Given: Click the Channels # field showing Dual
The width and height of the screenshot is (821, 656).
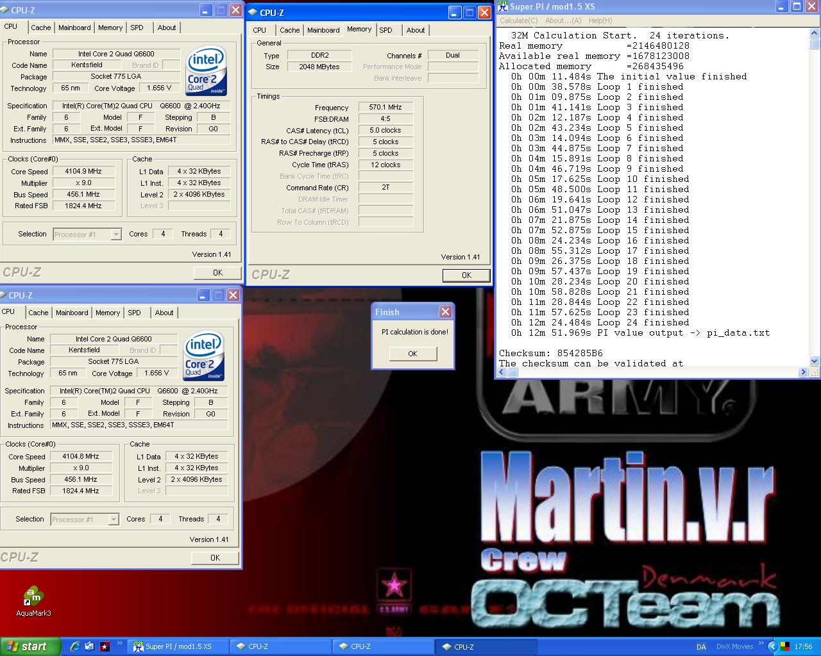Looking at the screenshot, I should point(453,55).
